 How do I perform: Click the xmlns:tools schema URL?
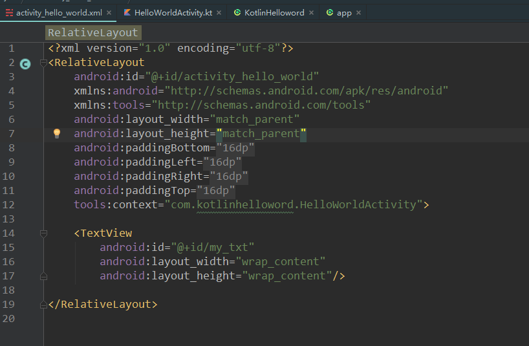point(261,105)
